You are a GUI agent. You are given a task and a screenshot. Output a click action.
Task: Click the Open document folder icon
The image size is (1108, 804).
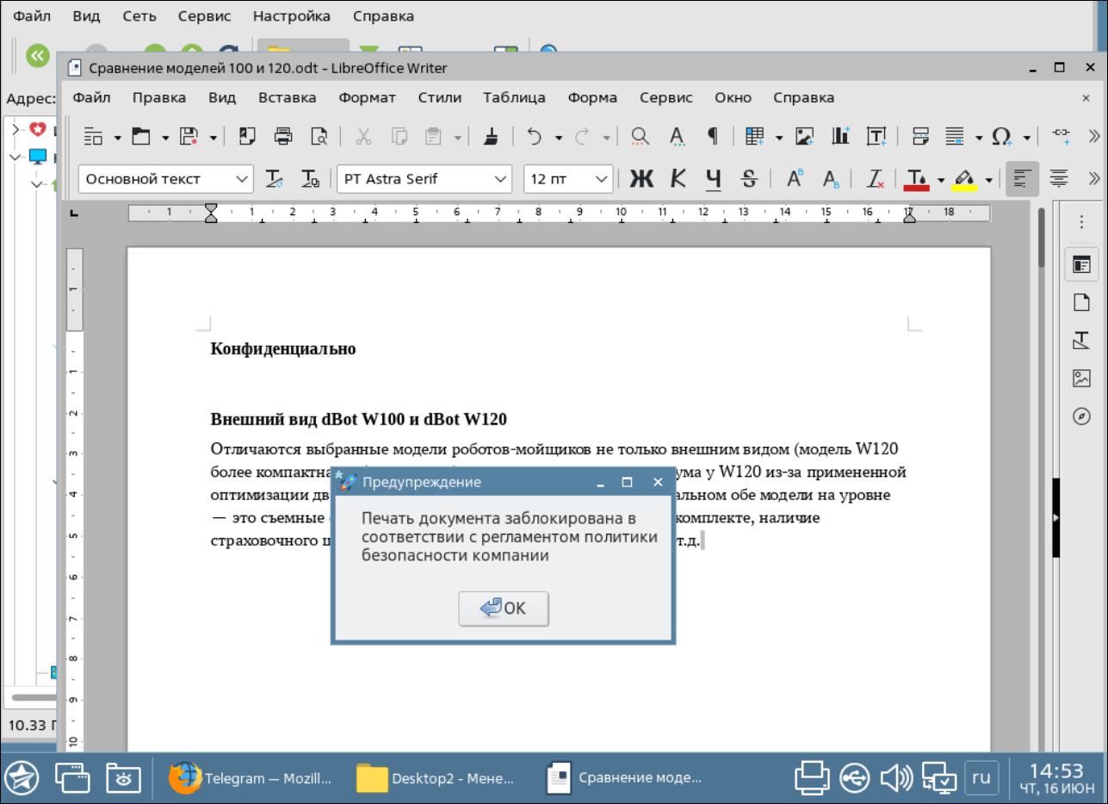pos(140,136)
